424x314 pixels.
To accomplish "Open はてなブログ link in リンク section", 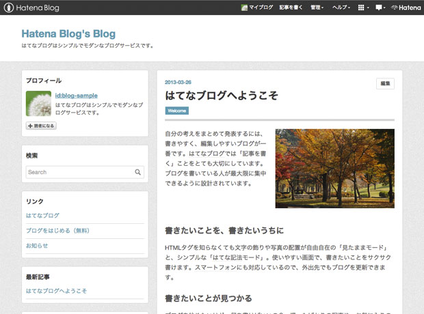I will (x=42, y=215).
